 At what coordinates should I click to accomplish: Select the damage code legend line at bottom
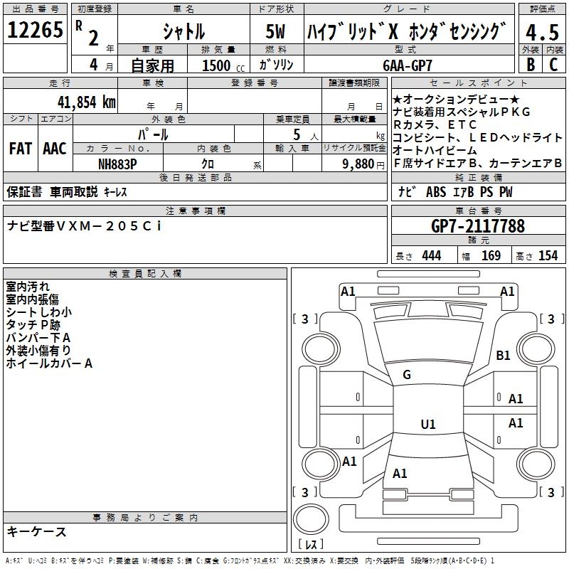(x=250, y=560)
